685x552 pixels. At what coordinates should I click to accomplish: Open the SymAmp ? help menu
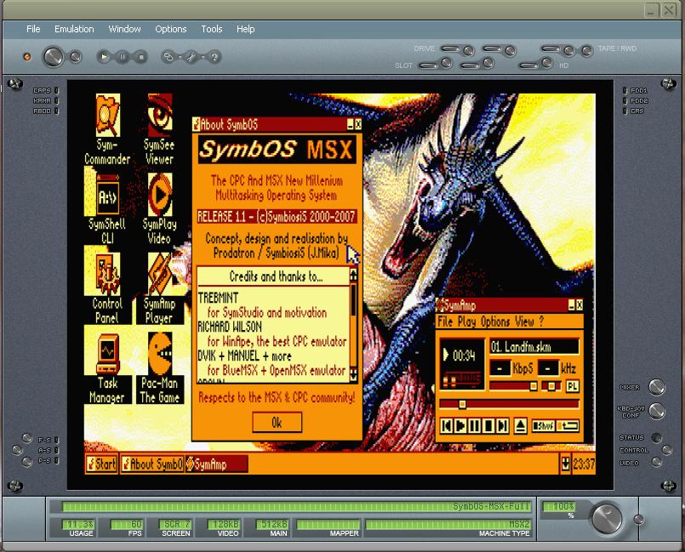(542, 322)
